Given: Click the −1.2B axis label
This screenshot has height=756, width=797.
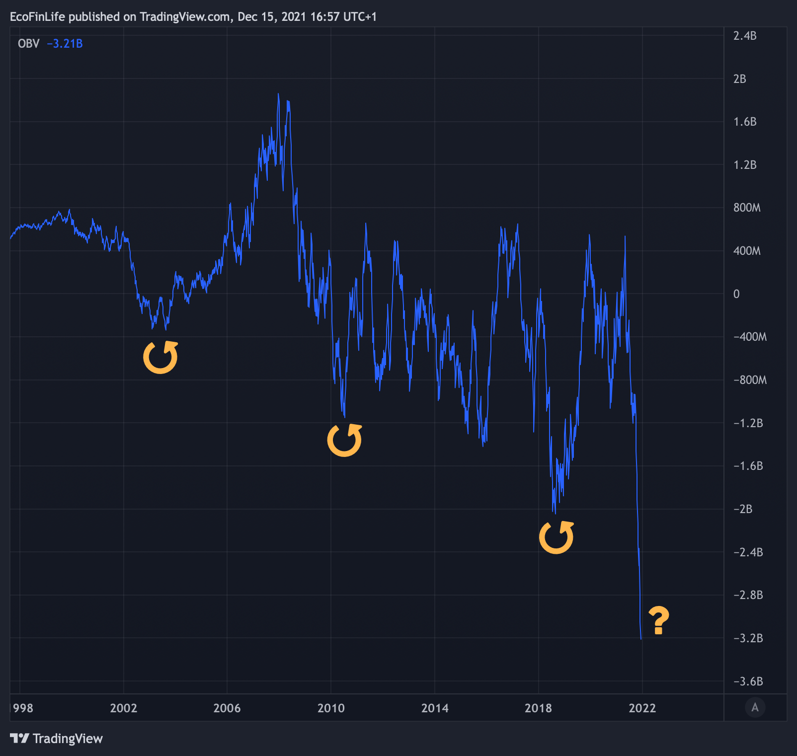Looking at the screenshot, I should pyautogui.click(x=748, y=423).
